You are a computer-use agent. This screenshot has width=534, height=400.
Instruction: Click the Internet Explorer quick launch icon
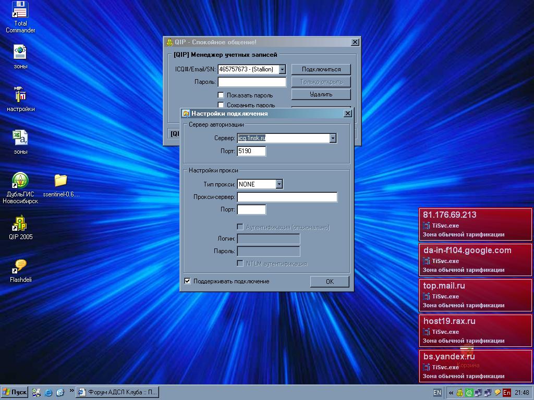48,392
